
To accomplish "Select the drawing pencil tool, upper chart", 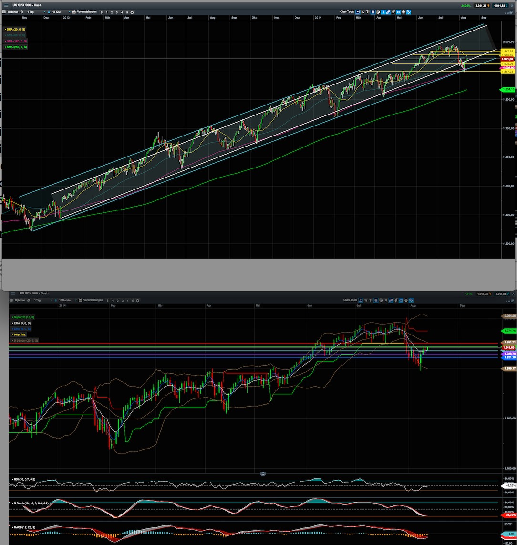I will click(378, 12).
